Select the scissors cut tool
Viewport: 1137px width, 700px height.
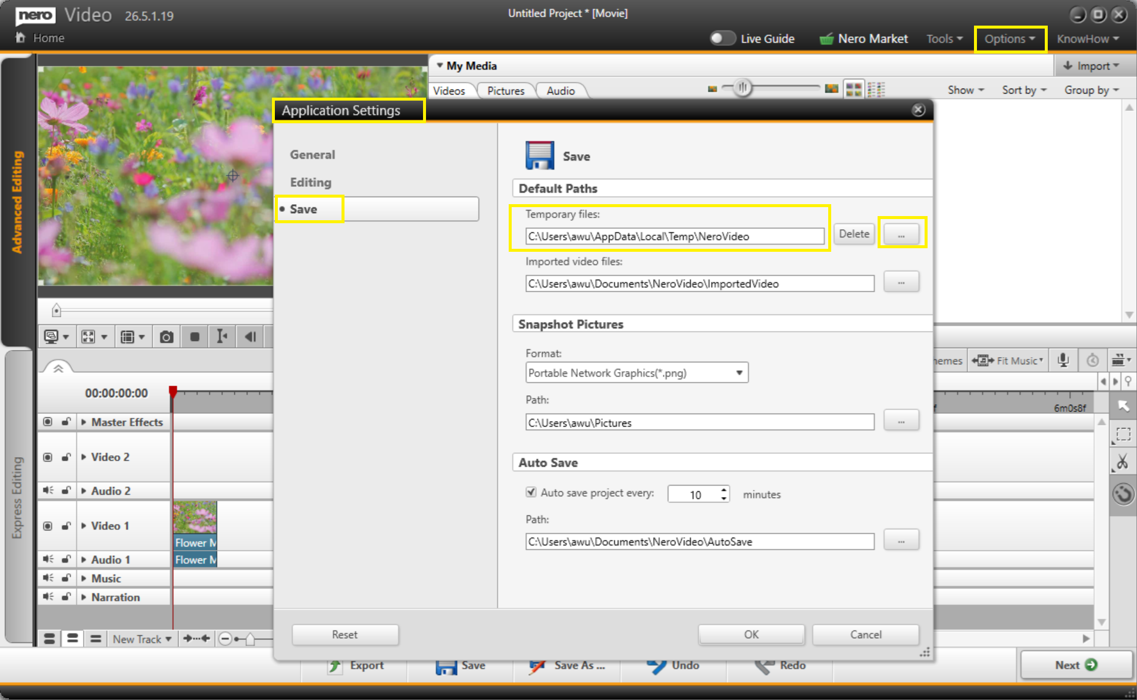coord(1123,462)
